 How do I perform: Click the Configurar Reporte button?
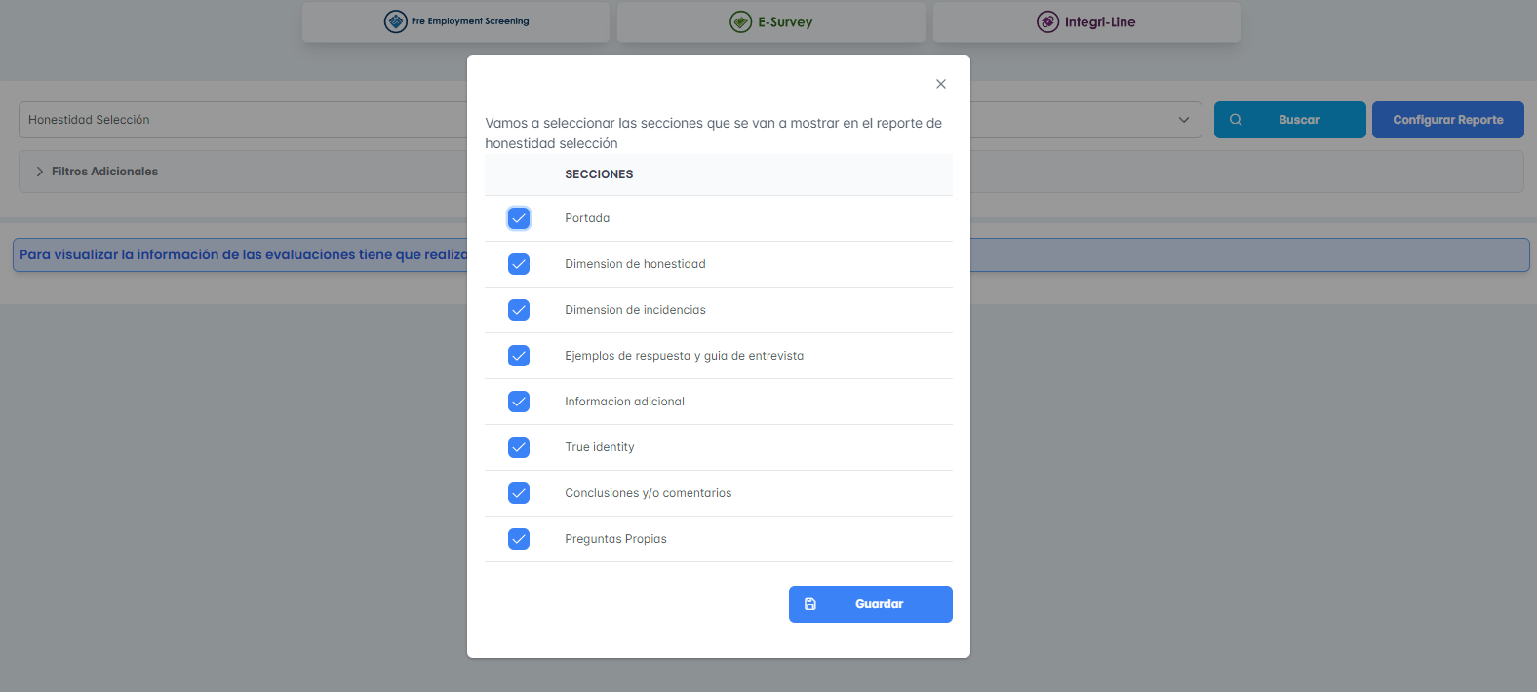(1447, 120)
